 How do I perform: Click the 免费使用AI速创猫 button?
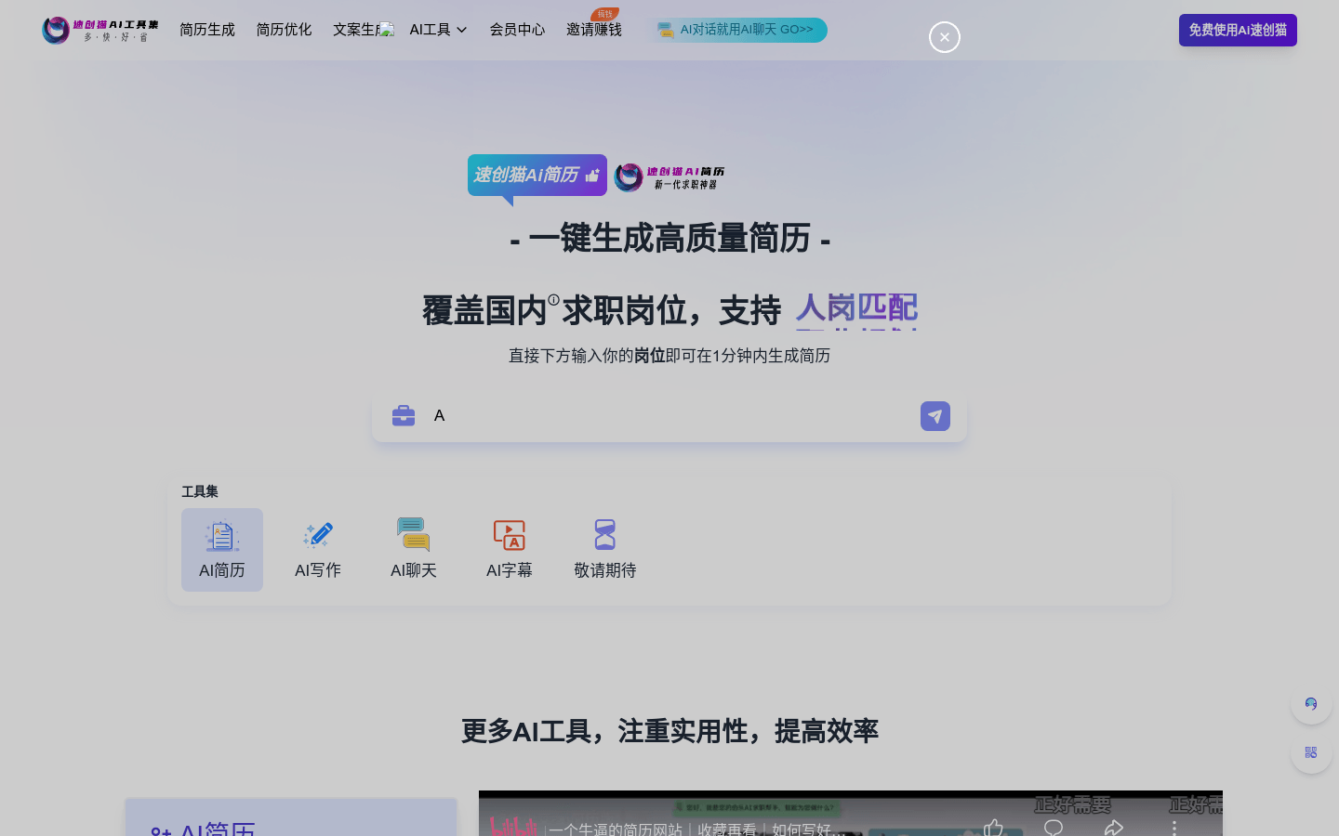point(1238,30)
